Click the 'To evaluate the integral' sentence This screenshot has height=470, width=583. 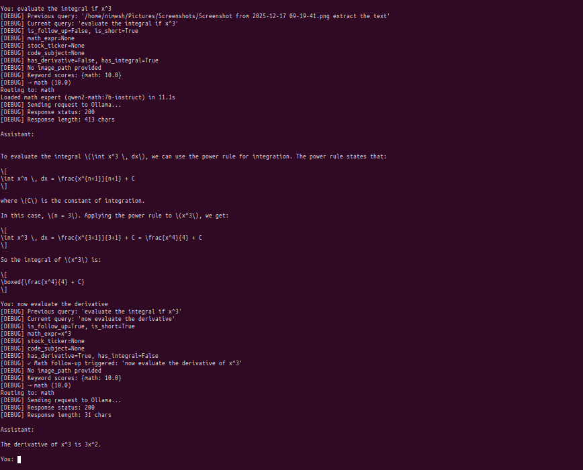click(x=193, y=156)
